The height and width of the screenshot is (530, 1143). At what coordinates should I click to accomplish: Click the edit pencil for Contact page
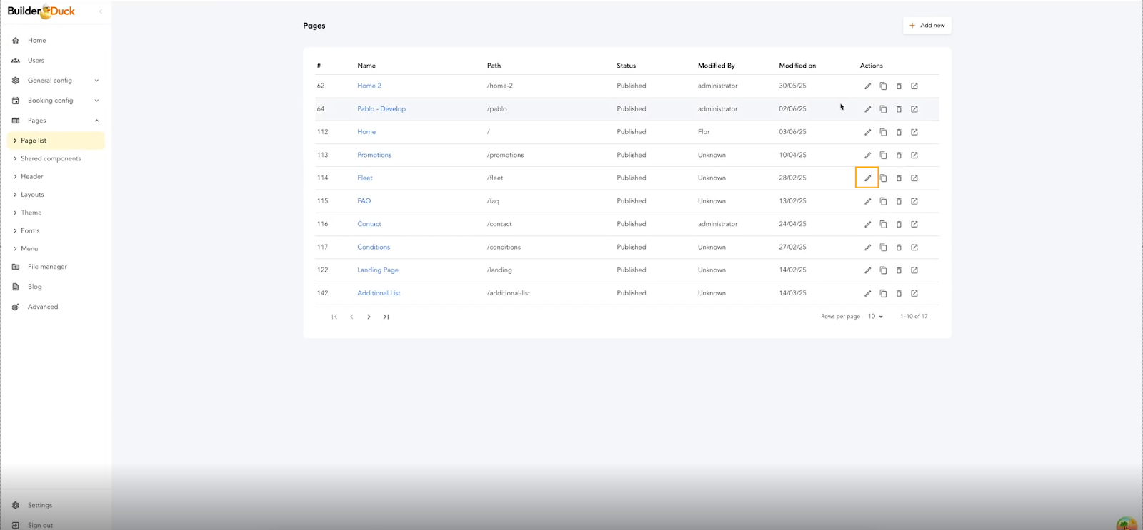click(867, 225)
